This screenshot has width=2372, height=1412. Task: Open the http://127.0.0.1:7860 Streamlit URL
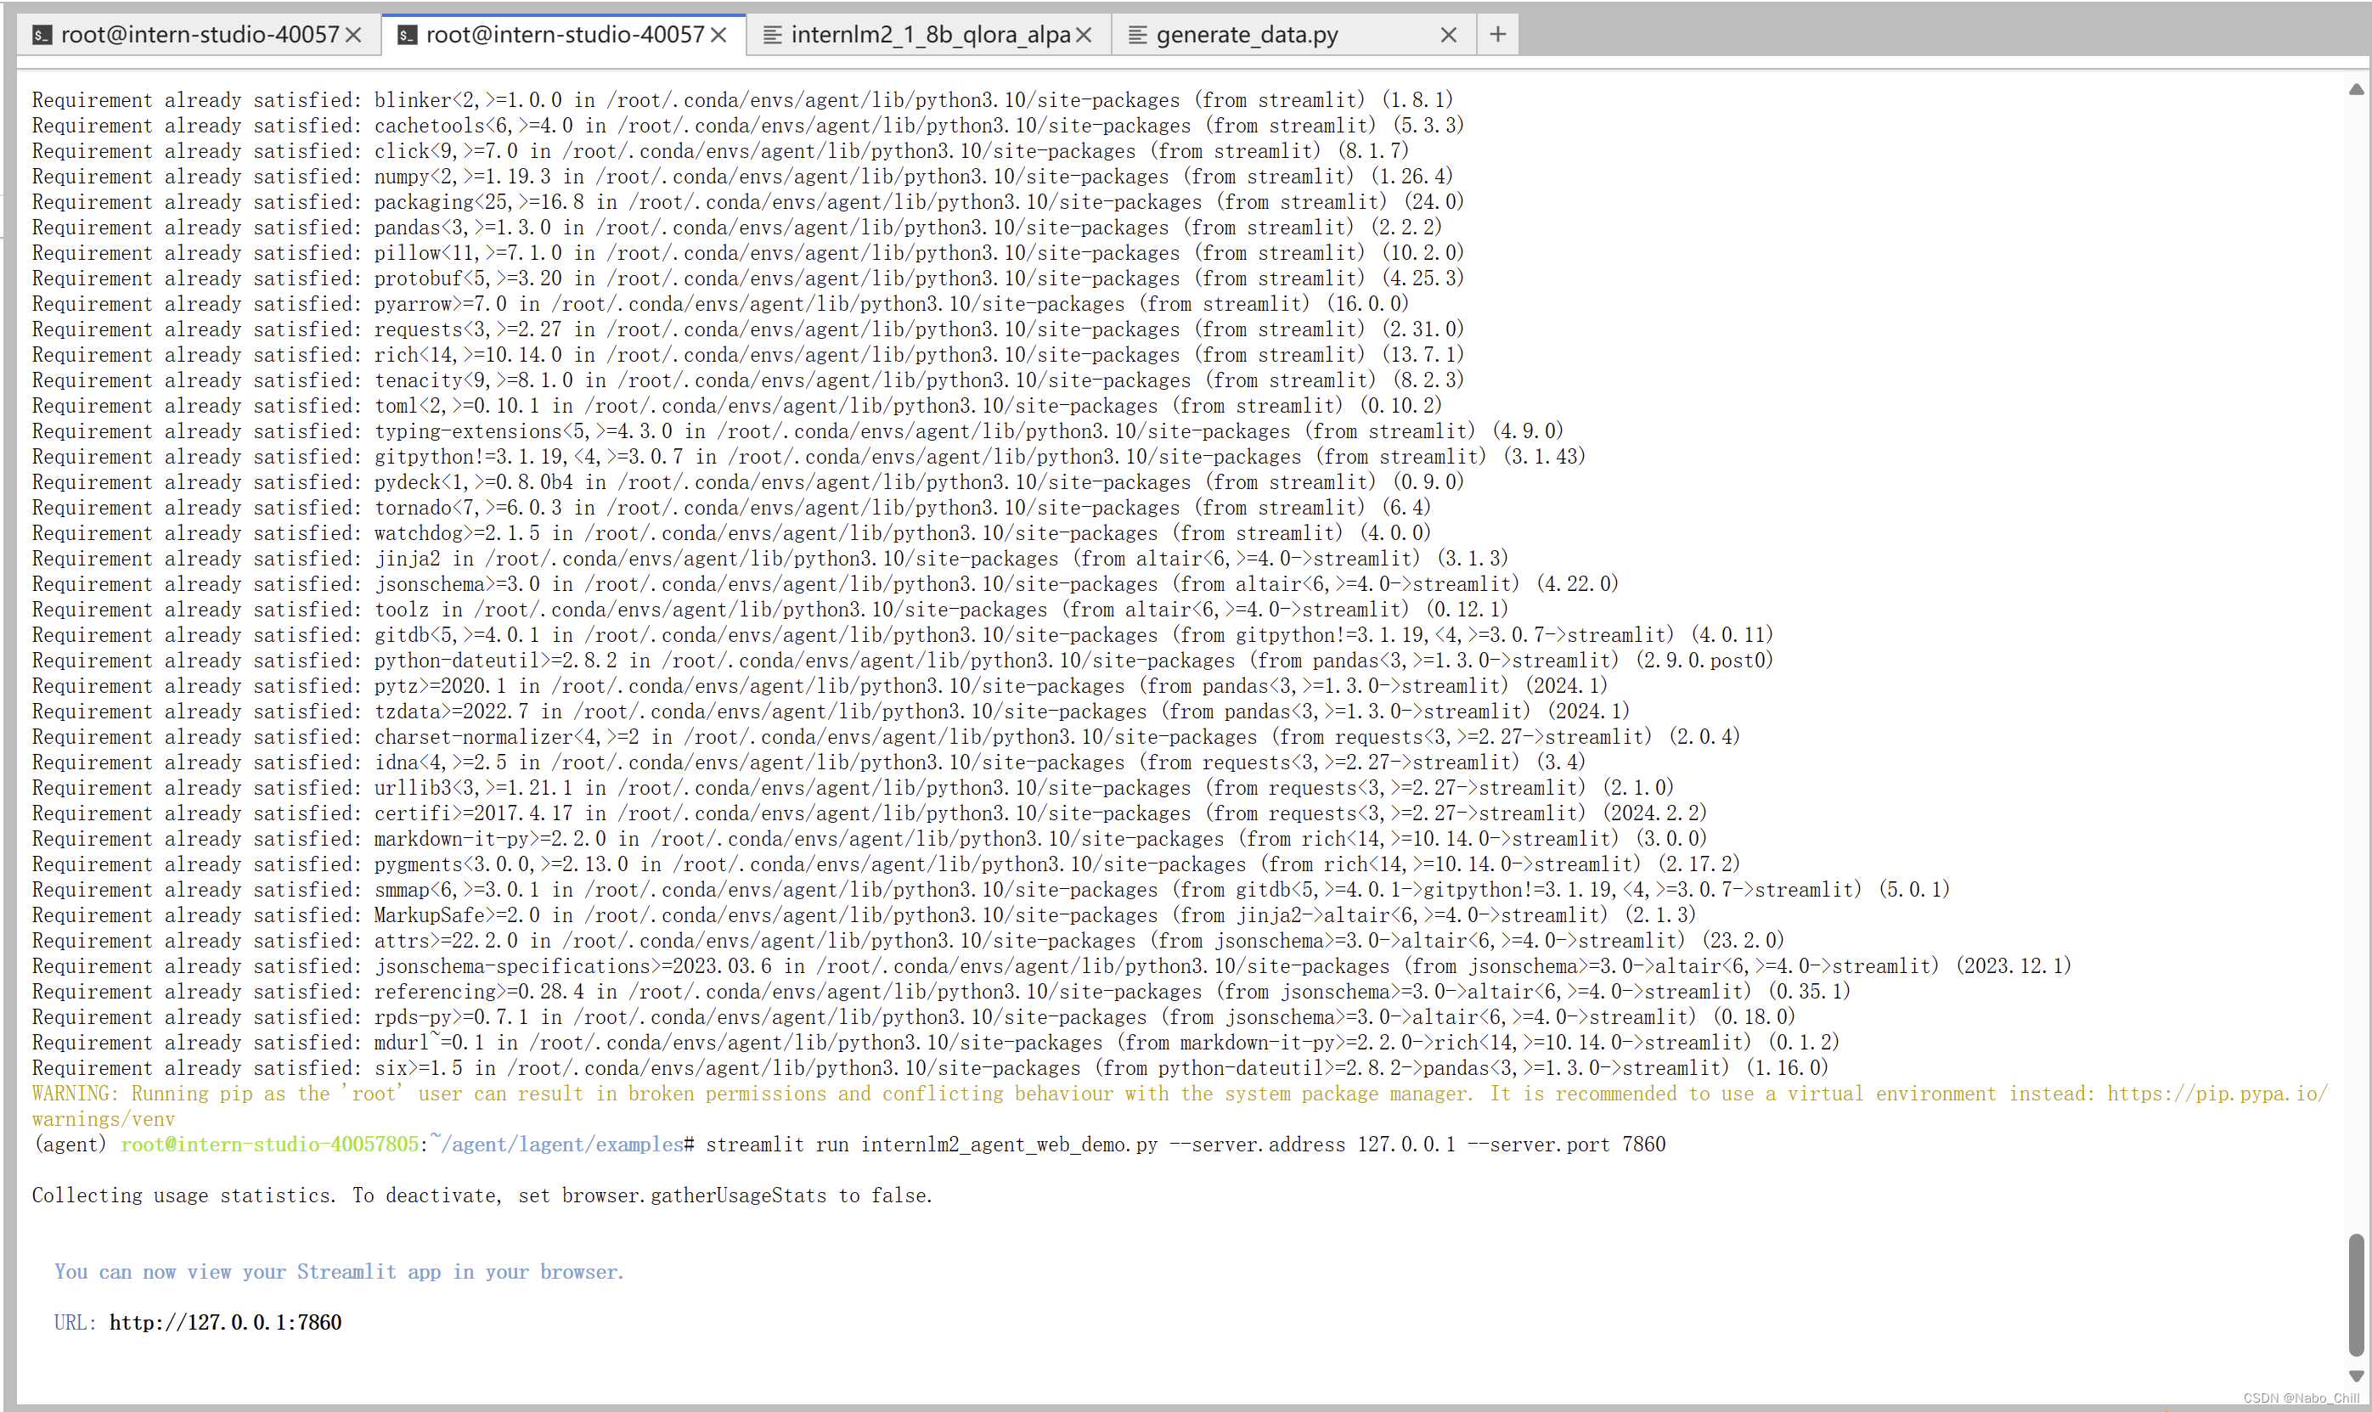pos(224,1323)
